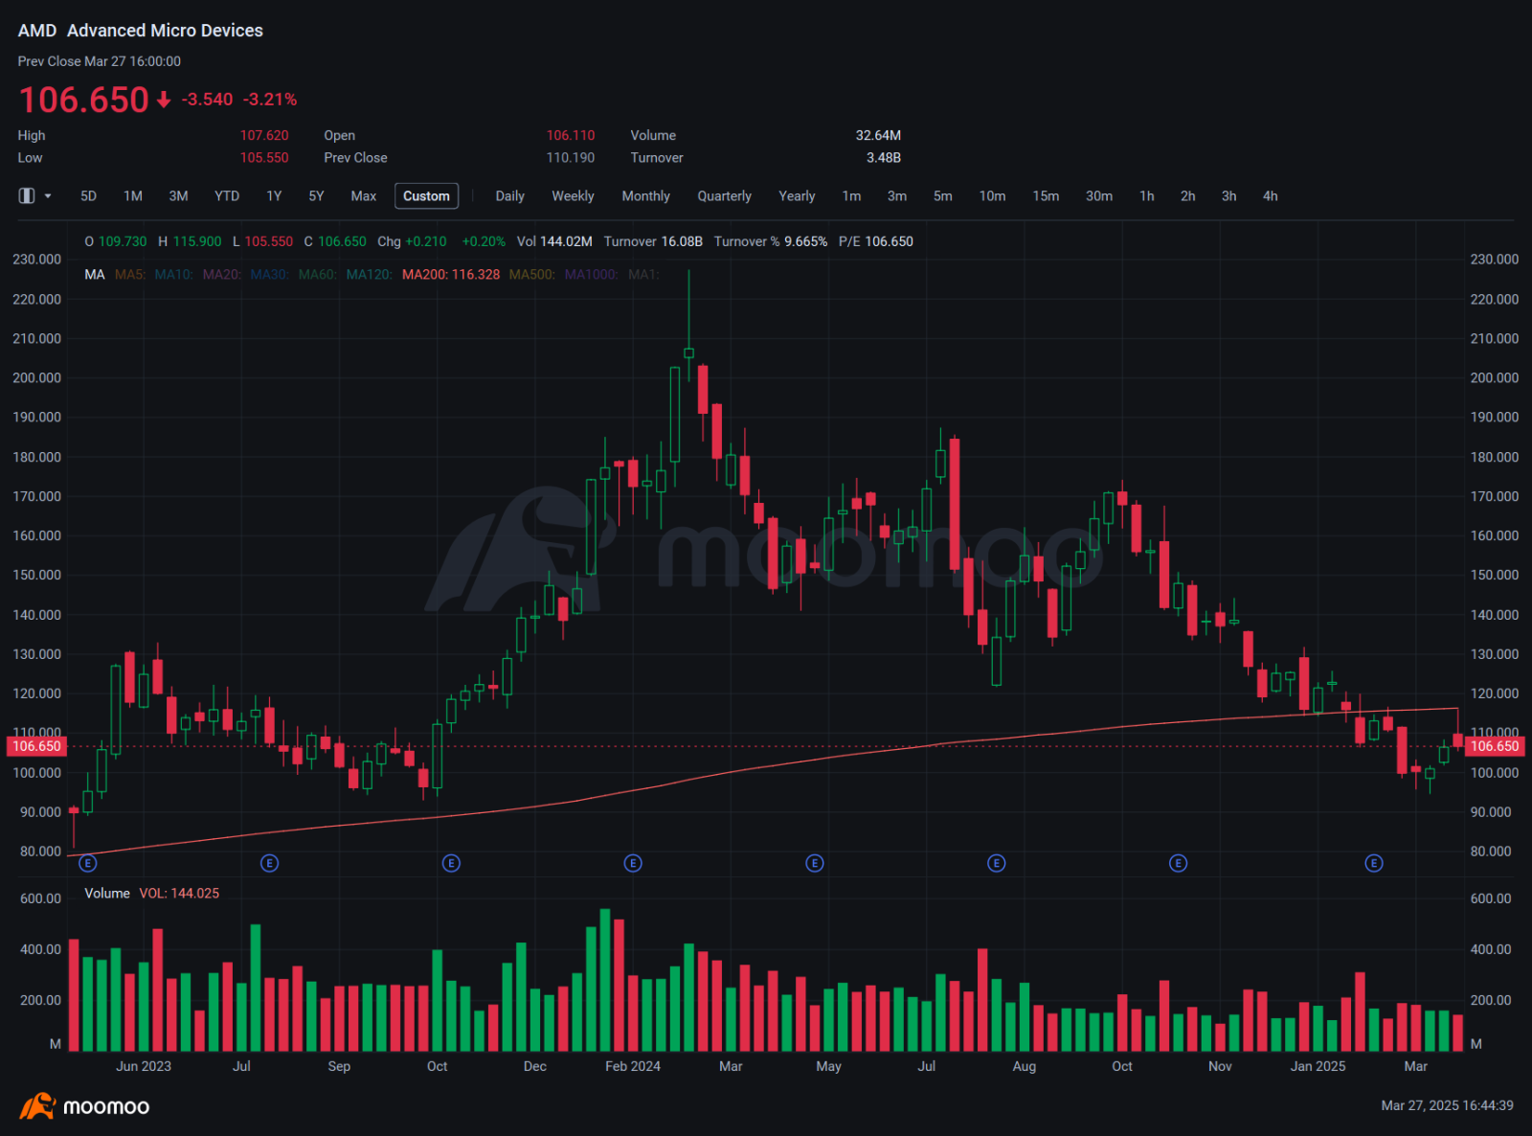This screenshot has width=1532, height=1136.
Task: Toggle the MA60 indicator label
Action: coord(317,275)
